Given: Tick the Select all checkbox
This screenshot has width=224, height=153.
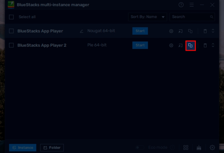Looking at the screenshot, I should pos(11,17).
